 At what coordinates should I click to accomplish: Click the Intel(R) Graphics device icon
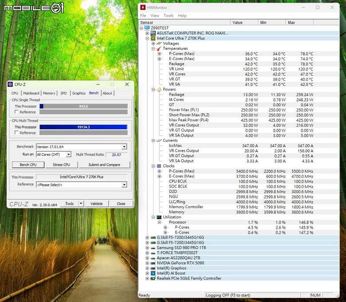153,268
